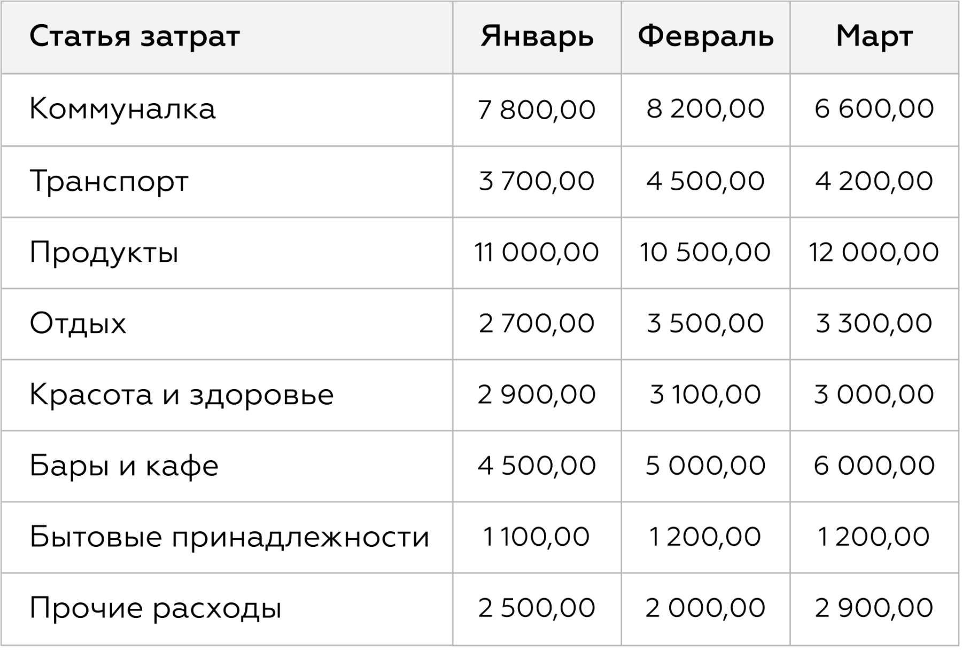The height and width of the screenshot is (650, 962).
Task: Click the Бытовые принадлежности row label
Action: (230, 537)
